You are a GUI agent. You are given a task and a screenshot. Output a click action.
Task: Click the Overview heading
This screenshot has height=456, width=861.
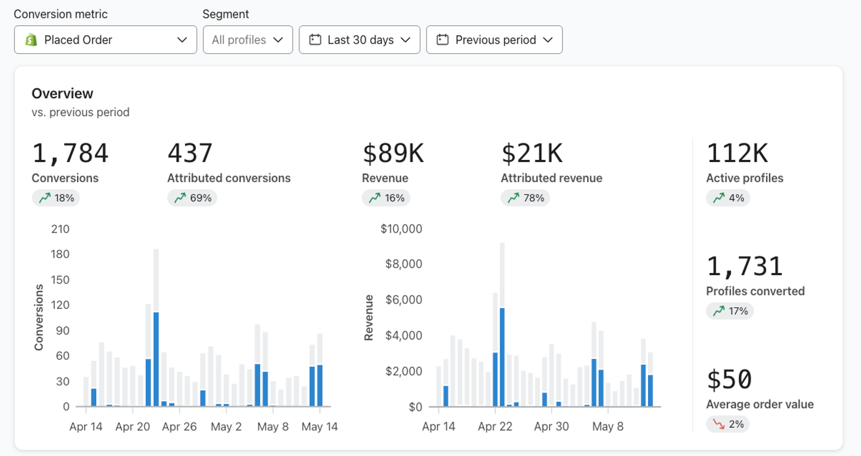[62, 94]
